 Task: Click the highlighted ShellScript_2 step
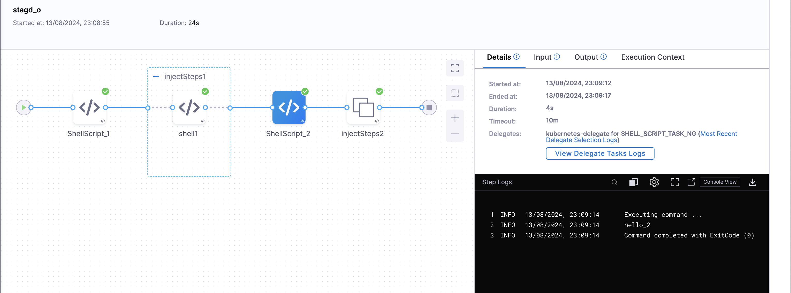(289, 108)
